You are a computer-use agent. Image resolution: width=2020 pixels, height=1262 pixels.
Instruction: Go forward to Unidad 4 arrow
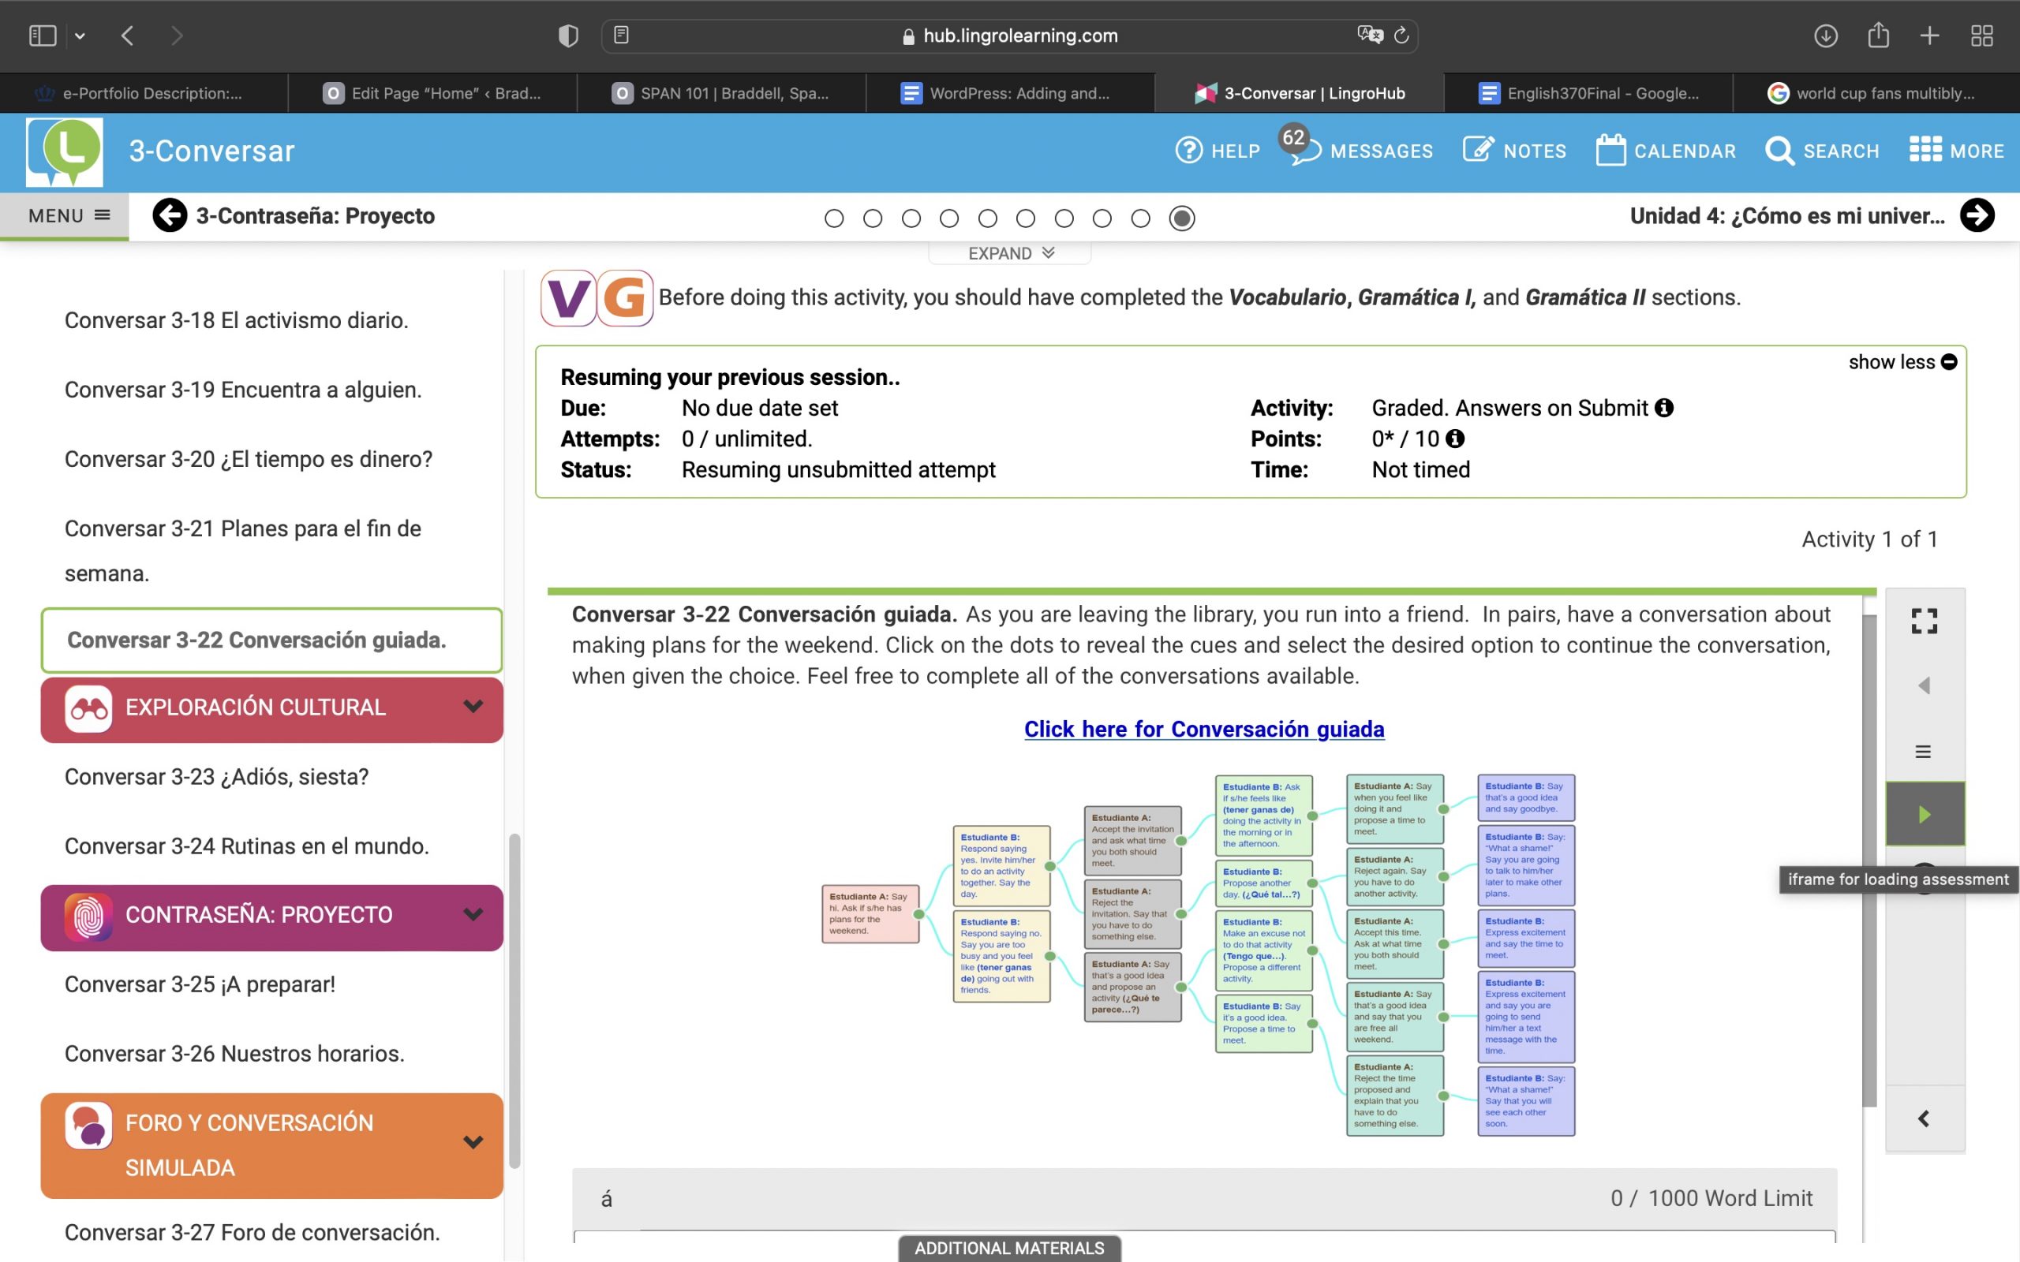(1977, 216)
